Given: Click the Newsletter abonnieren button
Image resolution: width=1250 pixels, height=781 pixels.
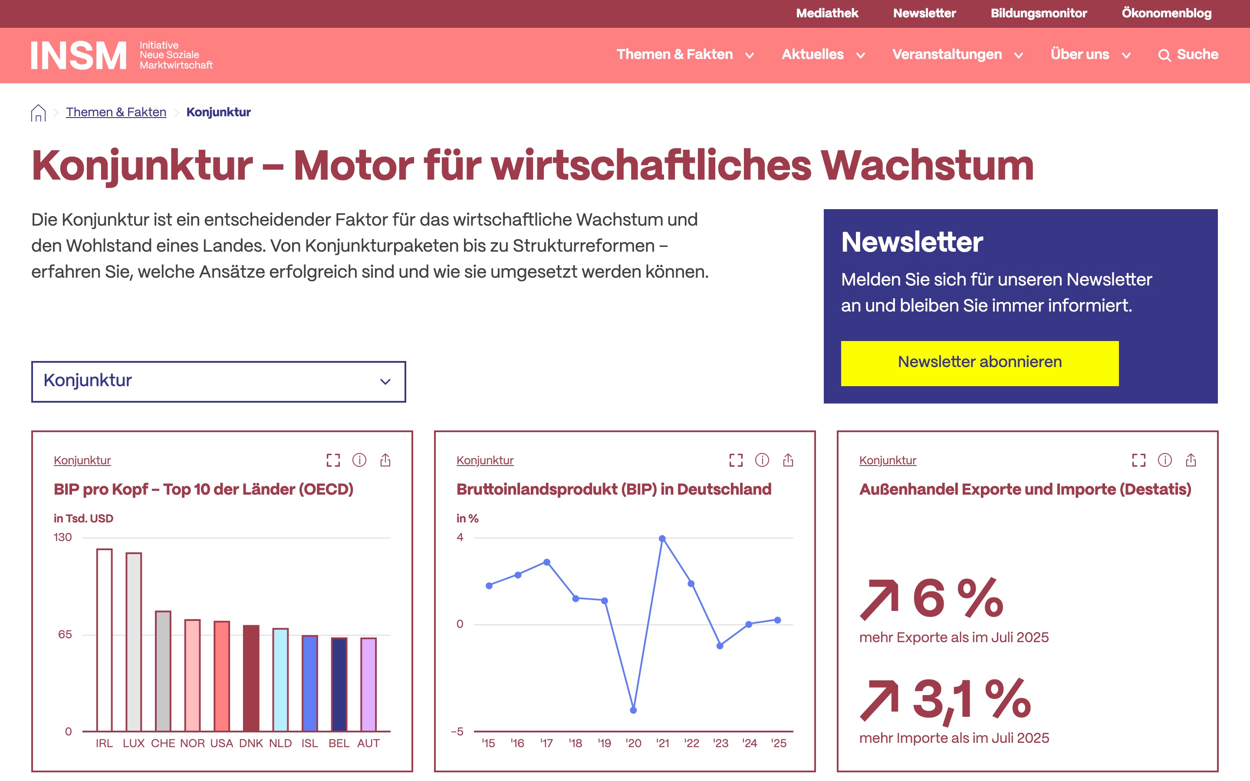Looking at the screenshot, I should point(980,363).
